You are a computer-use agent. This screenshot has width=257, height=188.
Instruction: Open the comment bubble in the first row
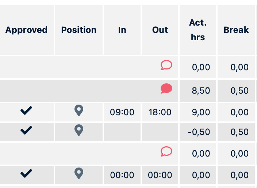(166, 65)
